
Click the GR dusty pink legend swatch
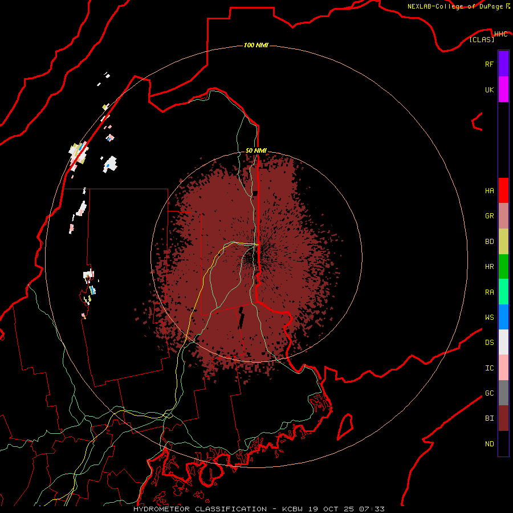(503, 216)
